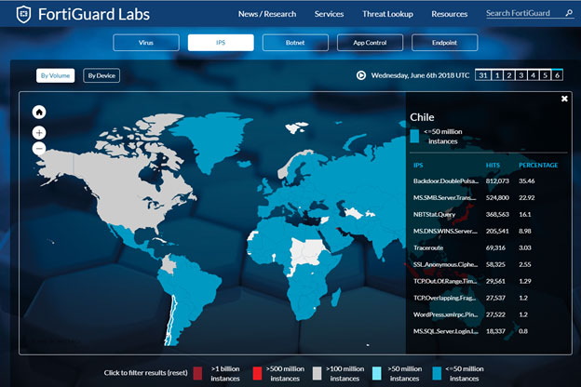Click the SSL.Anonymous.Ciphe... entry
This screenshot has height=387, width=581.
coord(445,264)
